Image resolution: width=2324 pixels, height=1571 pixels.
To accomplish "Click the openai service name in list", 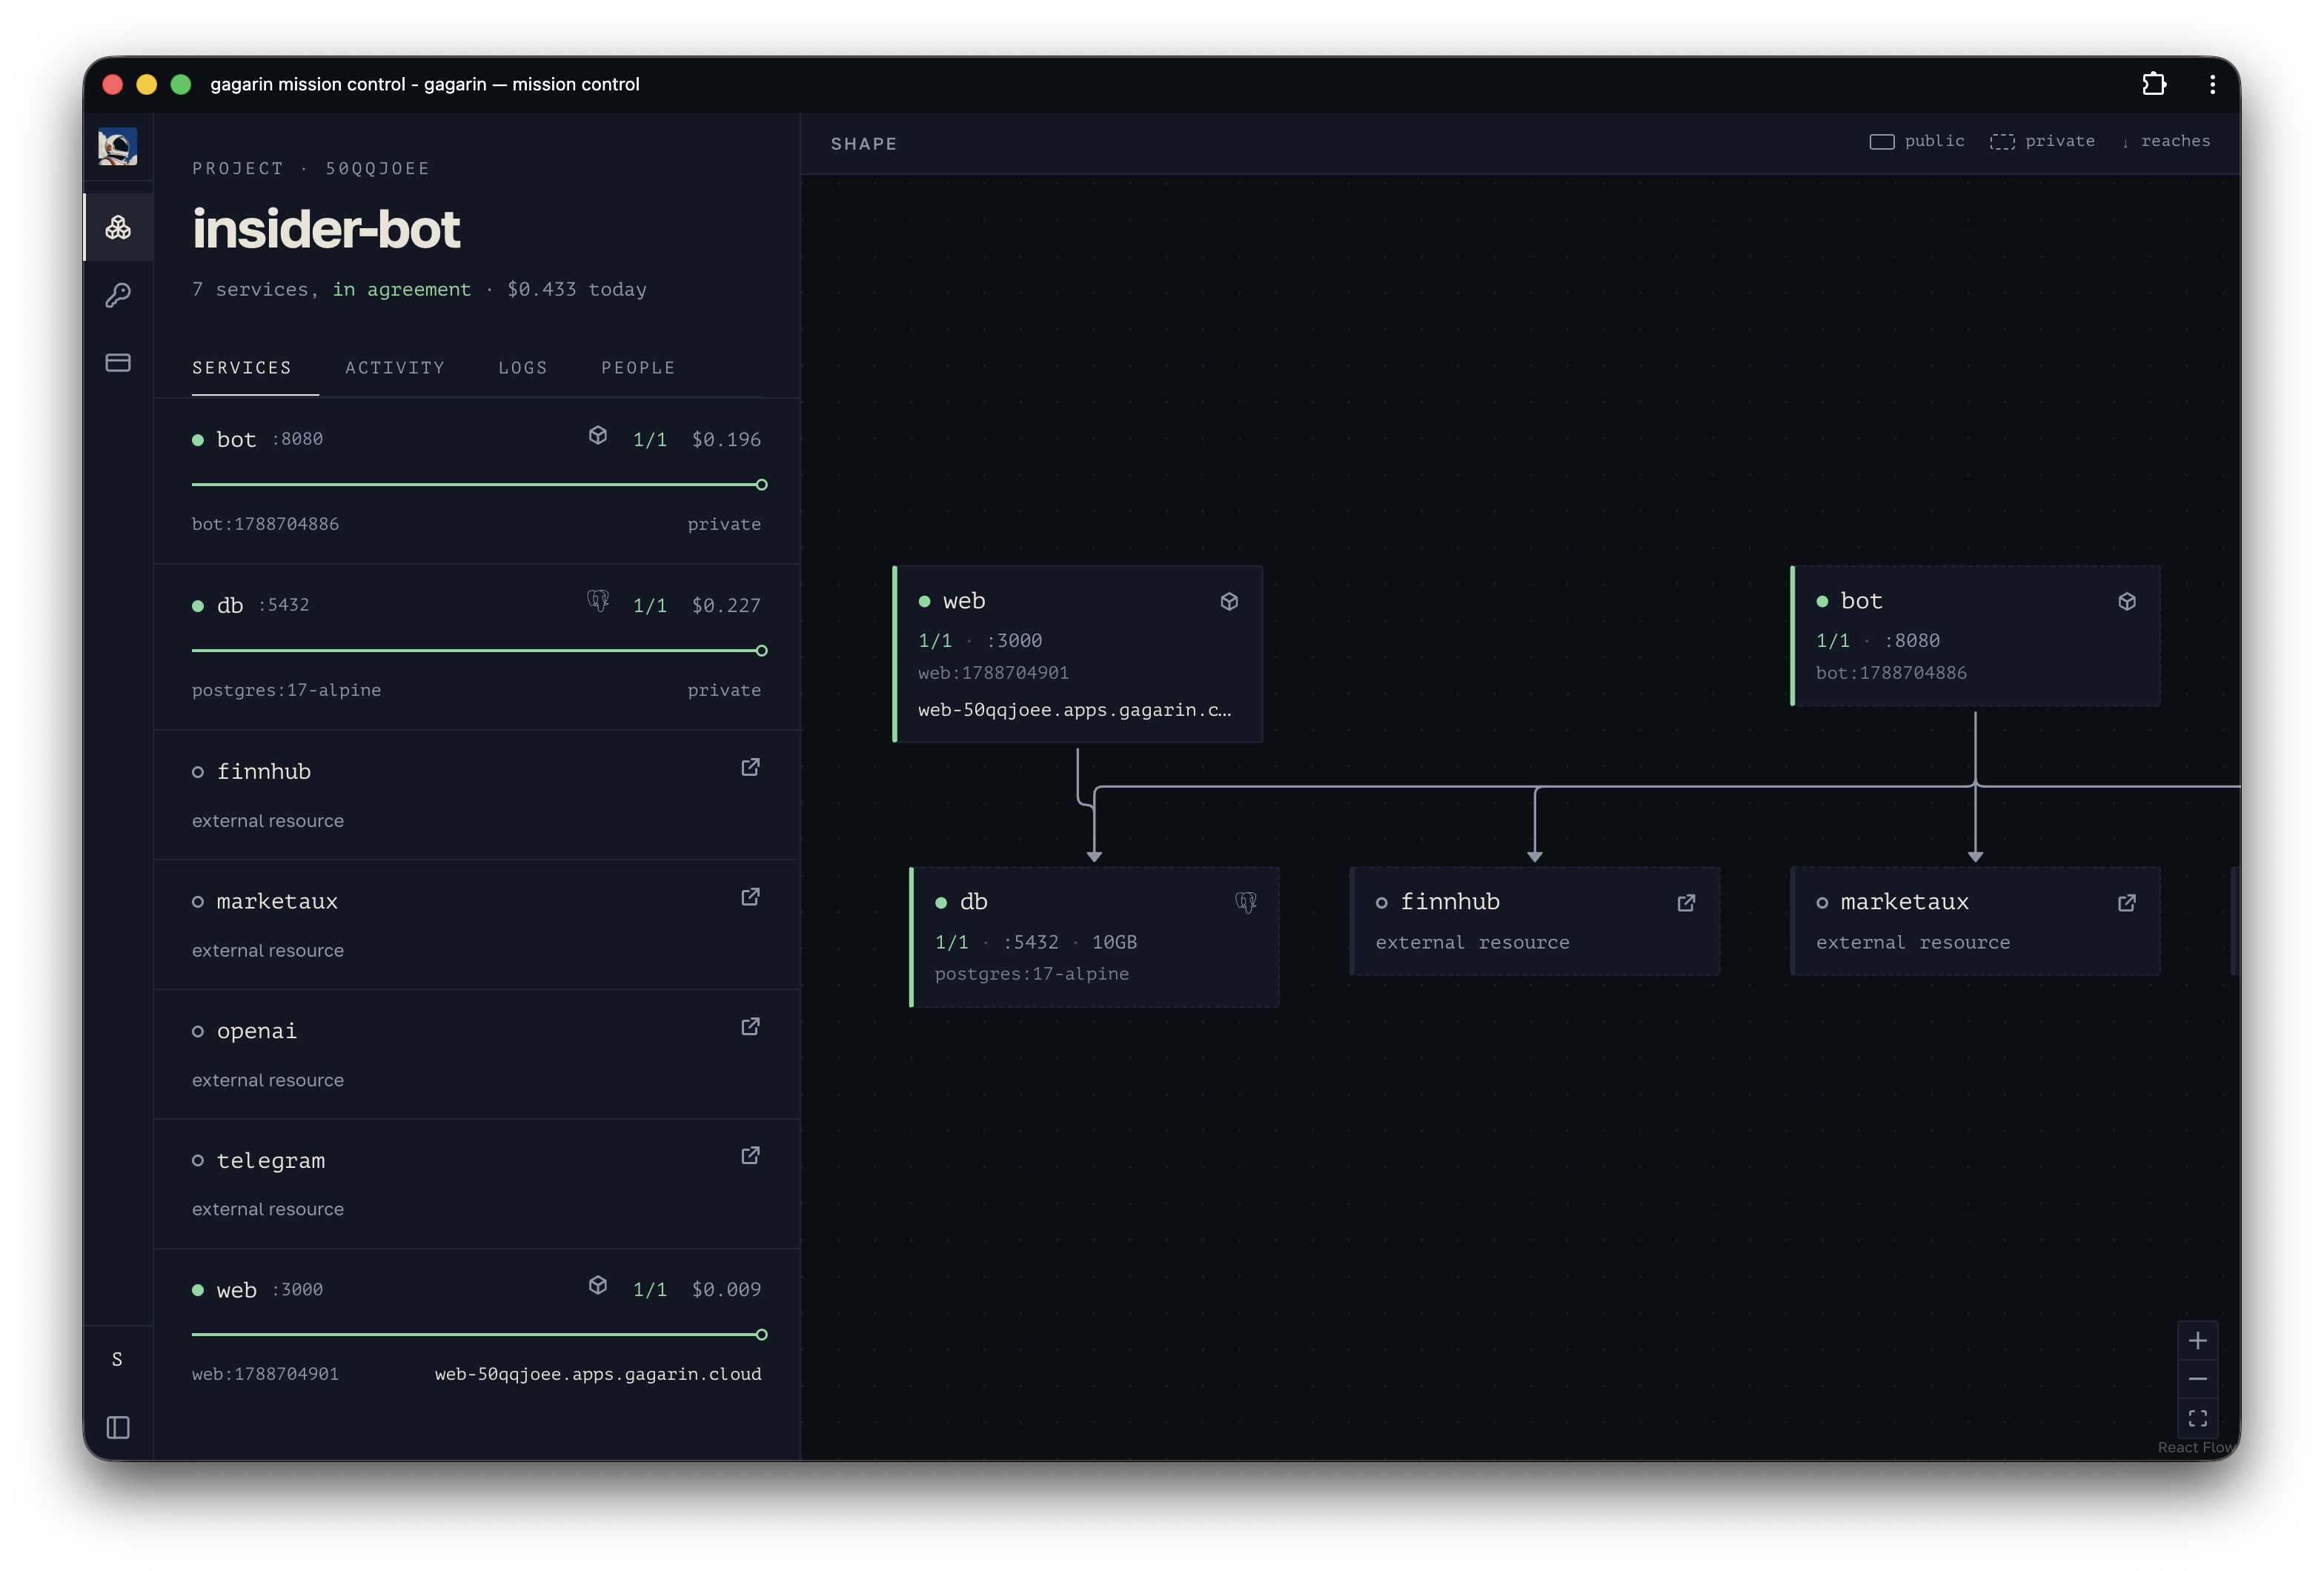I will tap(256, 1031).
